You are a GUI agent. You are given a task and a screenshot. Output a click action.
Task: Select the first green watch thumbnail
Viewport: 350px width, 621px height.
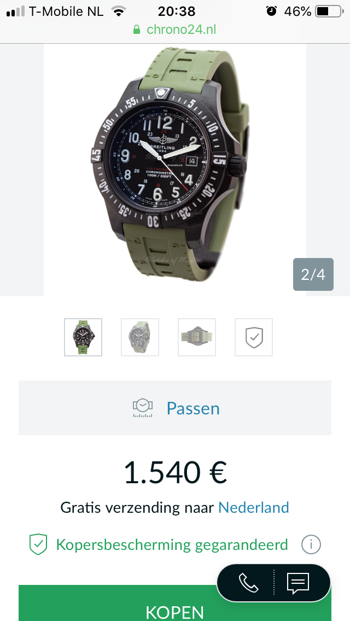click(x=83, y=337)
